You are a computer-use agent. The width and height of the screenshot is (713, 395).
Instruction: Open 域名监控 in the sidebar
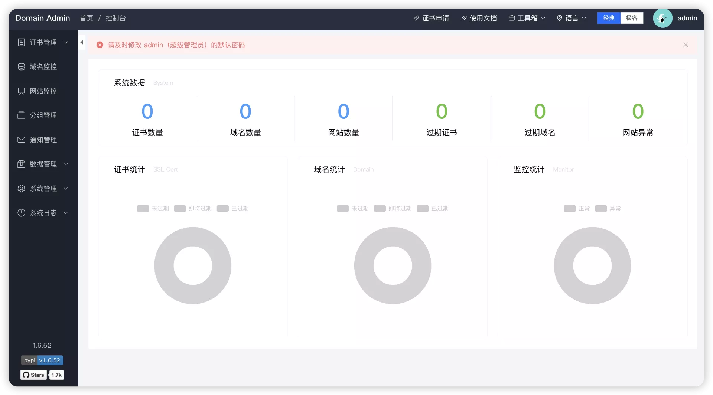43,67
